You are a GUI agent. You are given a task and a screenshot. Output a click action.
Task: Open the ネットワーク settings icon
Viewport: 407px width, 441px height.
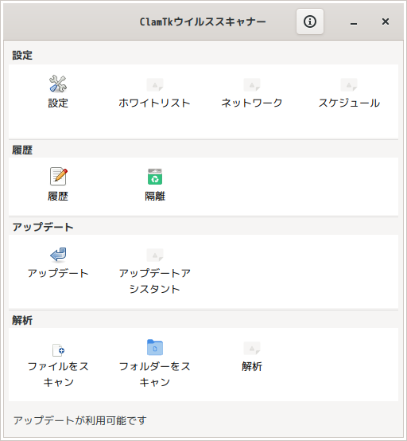(x=252, y=84)
